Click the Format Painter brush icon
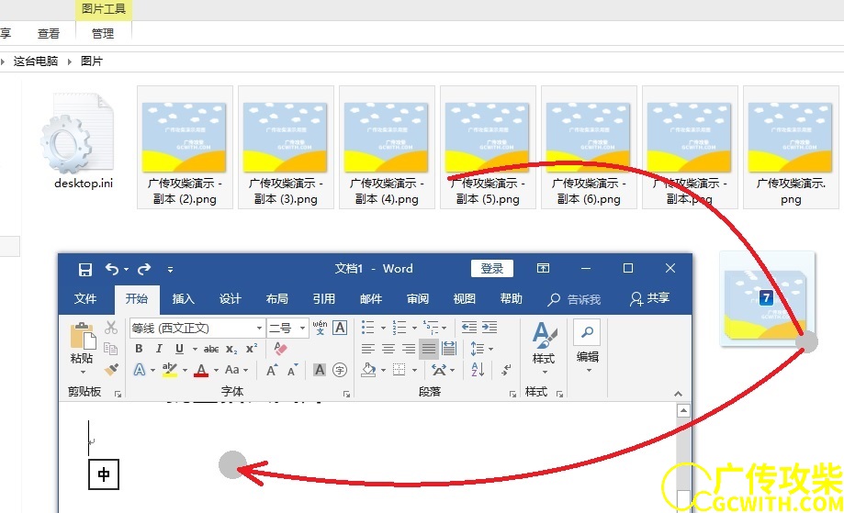This screenshot has height=513, width=844. point(111,369)
